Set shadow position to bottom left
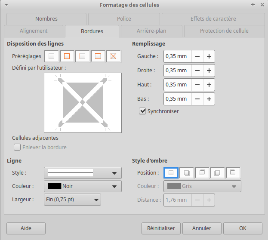Image resolution: width=268 pixels, height=240 pixels. [217, 173]
